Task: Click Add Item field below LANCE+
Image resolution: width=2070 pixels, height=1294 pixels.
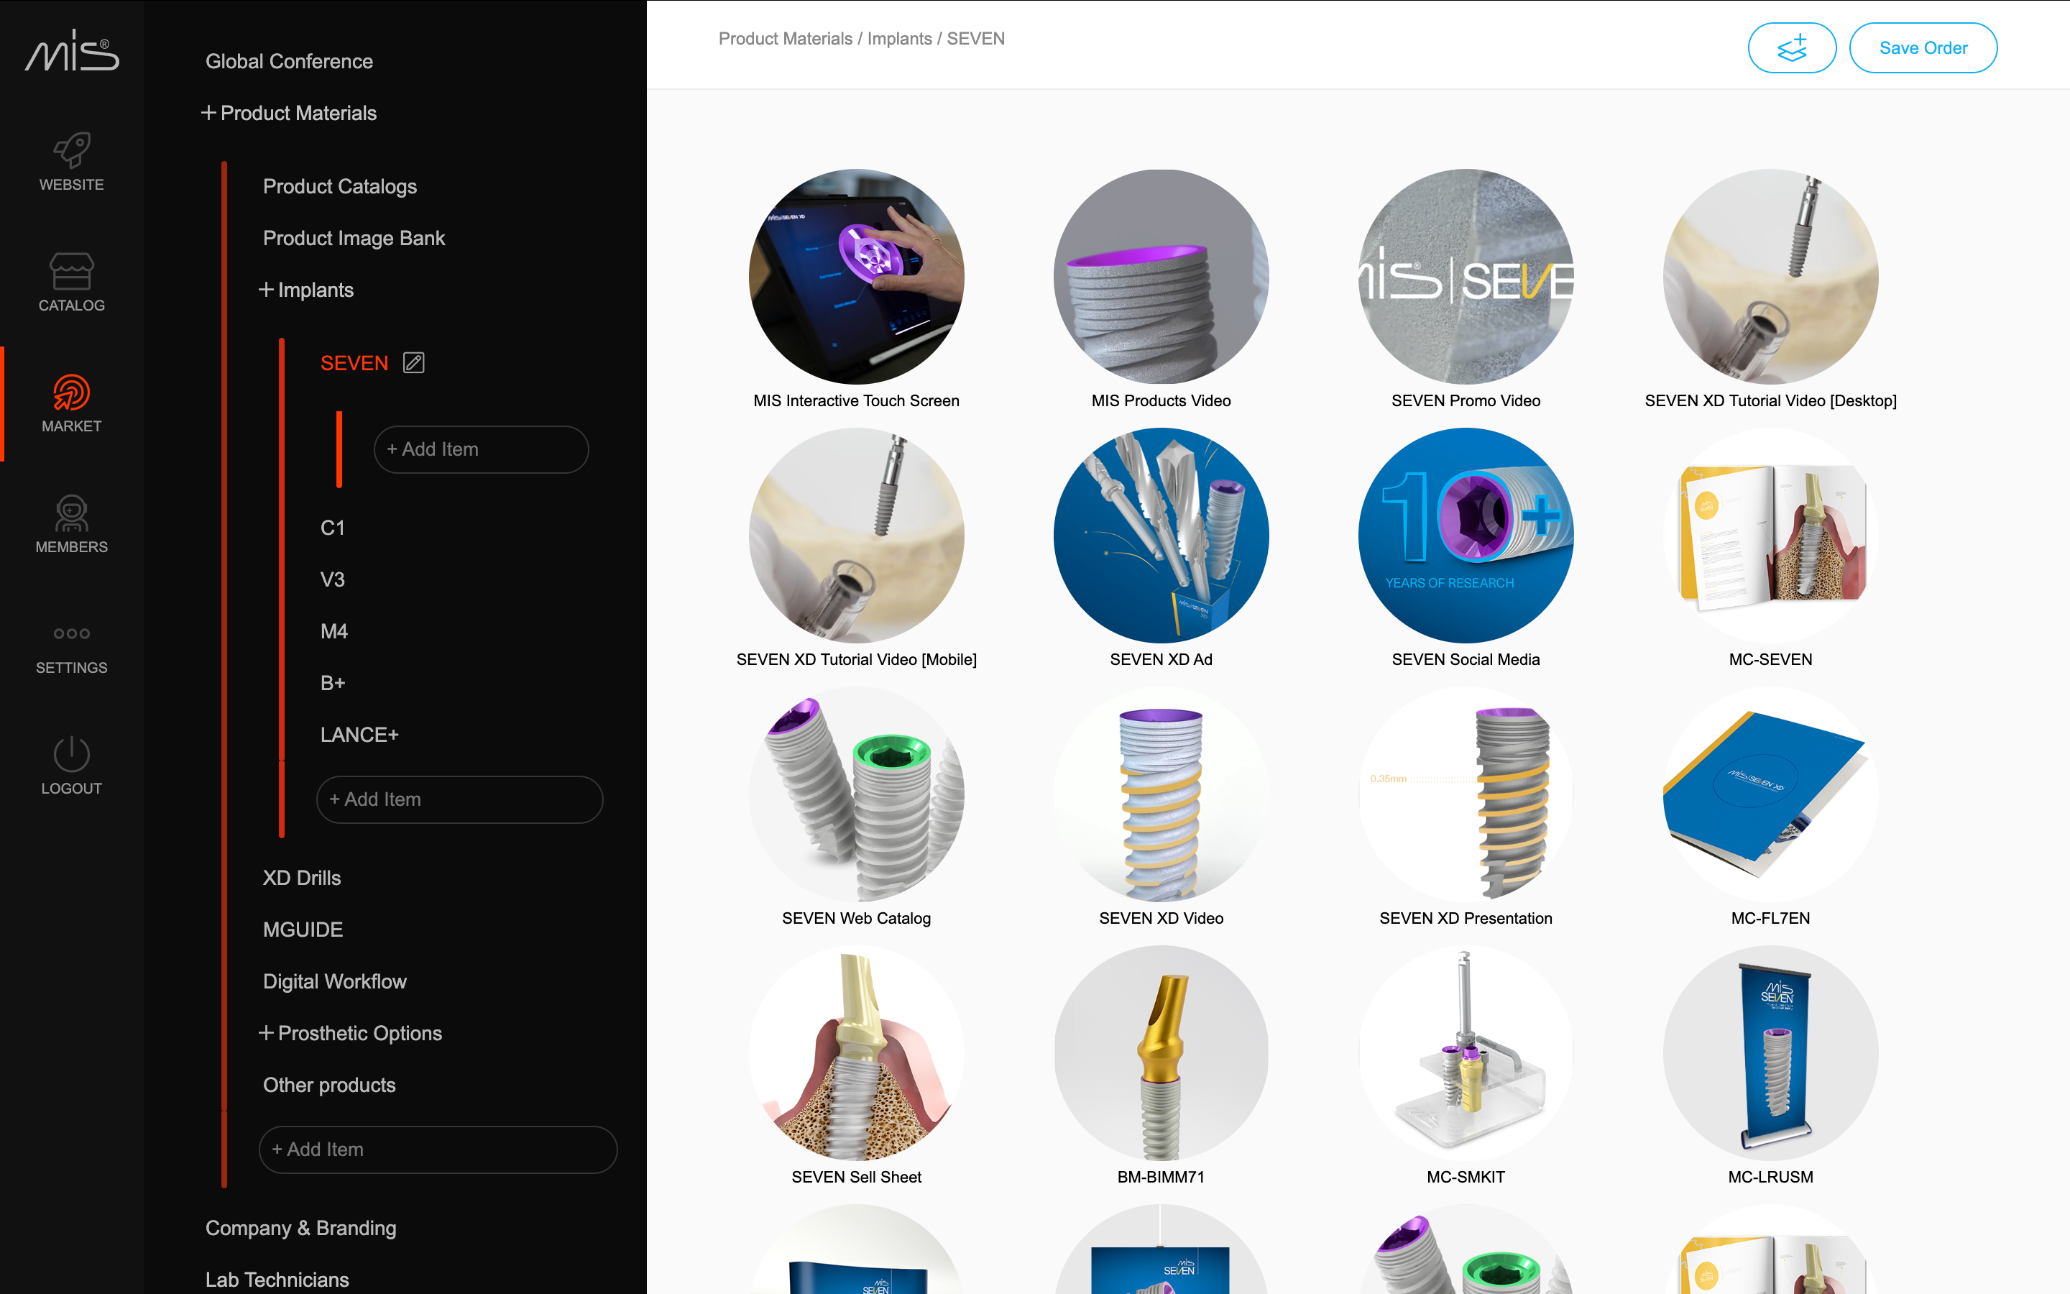Action: pyautogui.click(x=459, y=799)
